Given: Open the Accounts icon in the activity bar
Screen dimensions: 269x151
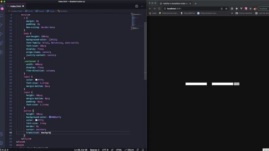Looking at the screenshot, I should (2, 134).
